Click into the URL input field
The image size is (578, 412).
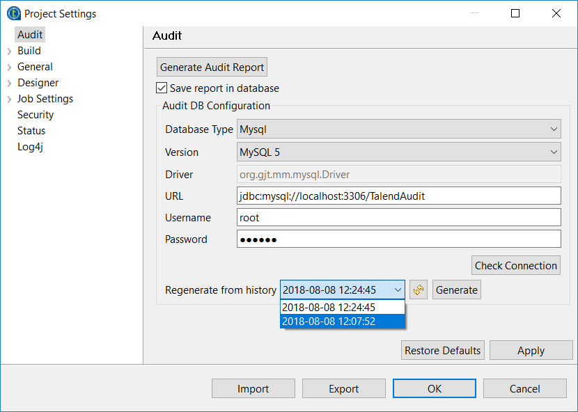(398, 196)
